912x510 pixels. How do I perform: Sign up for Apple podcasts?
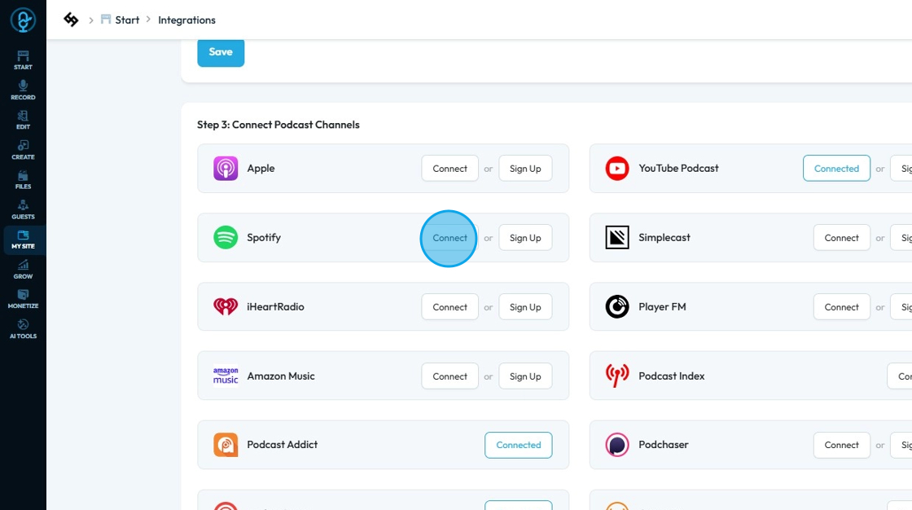tap(525, 169)
